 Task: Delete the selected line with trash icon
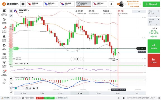37,88
